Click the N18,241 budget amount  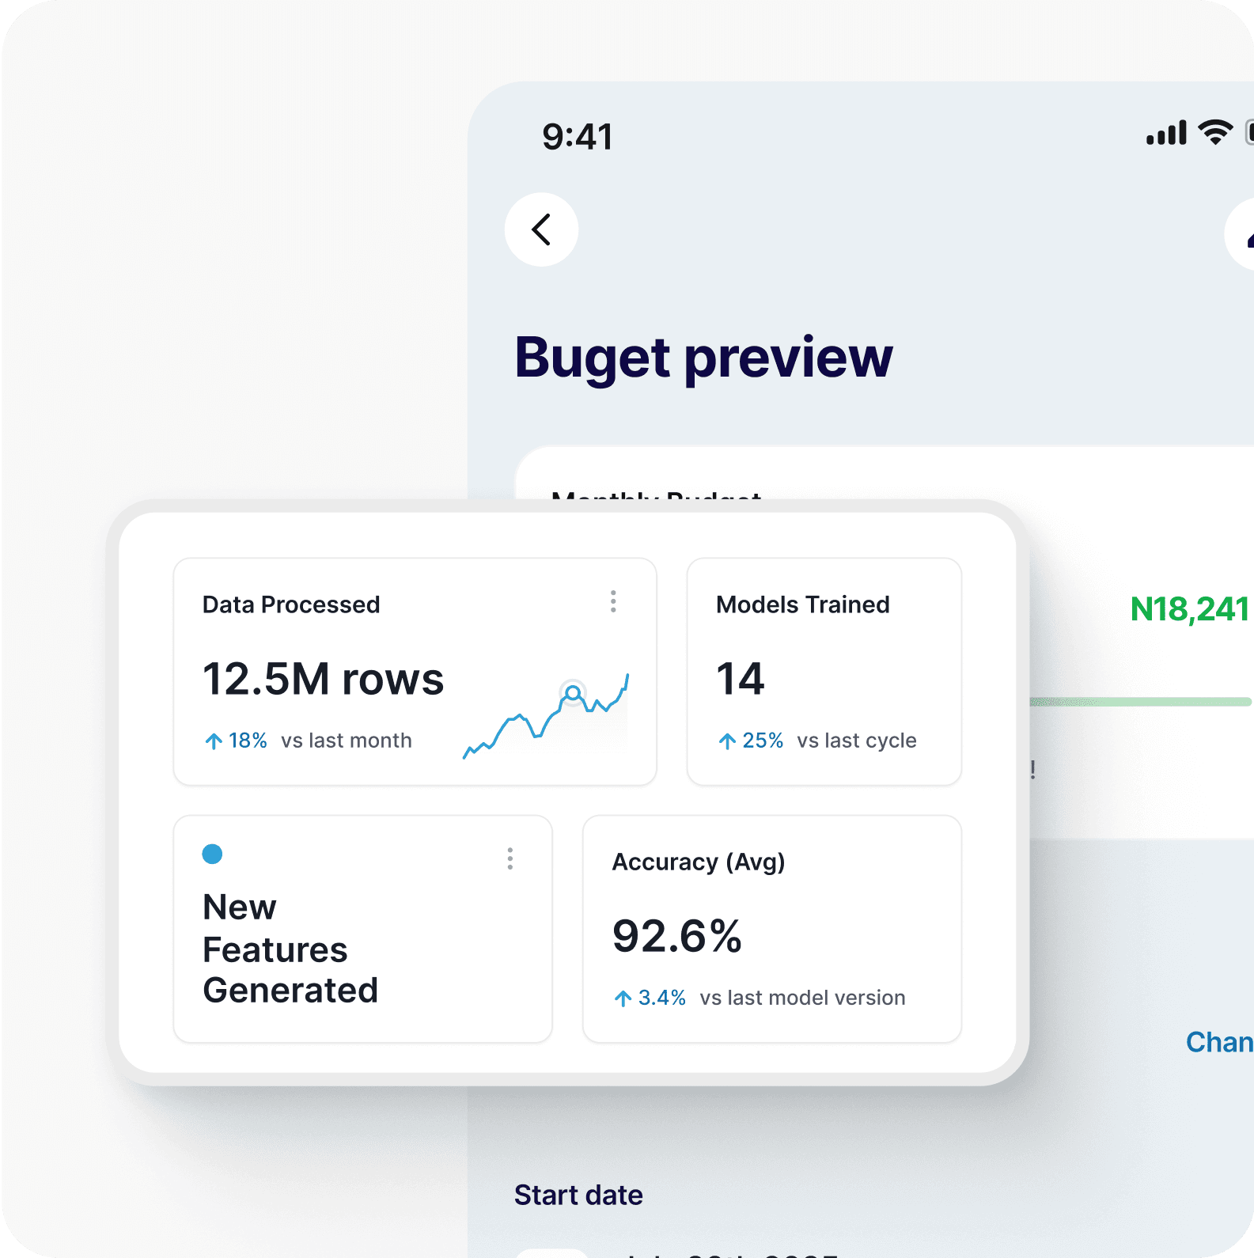coord(1189,609)
